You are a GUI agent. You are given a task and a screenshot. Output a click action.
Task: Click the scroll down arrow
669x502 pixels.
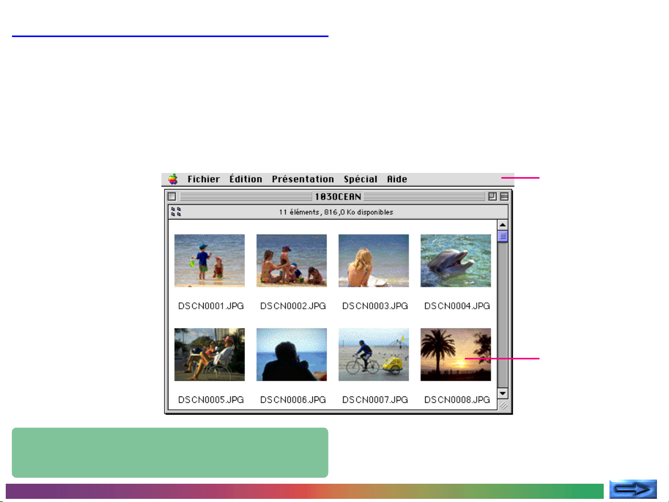(x=502, y=393)
